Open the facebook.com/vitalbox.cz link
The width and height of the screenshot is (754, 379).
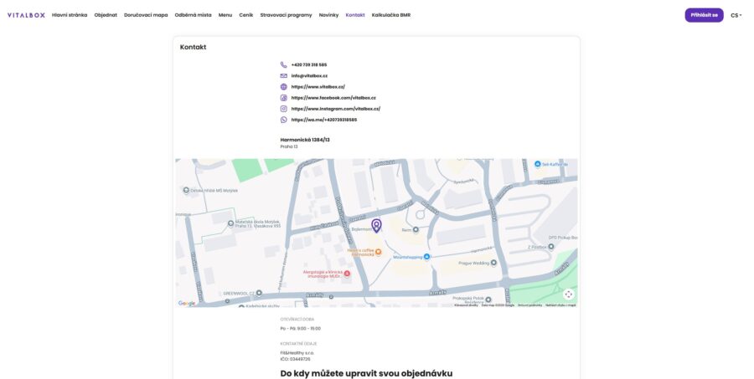point(333,98)
